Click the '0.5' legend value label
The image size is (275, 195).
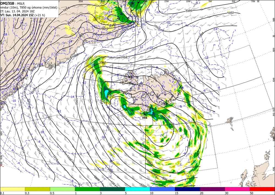point(52,193)
